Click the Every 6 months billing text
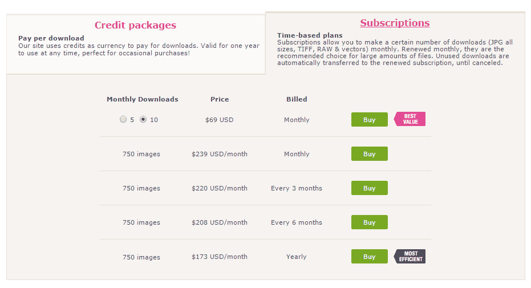 pos(297,222)
